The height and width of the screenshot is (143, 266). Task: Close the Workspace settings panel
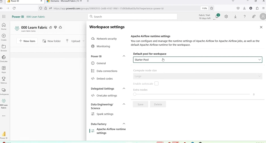(x=261, y=27)
